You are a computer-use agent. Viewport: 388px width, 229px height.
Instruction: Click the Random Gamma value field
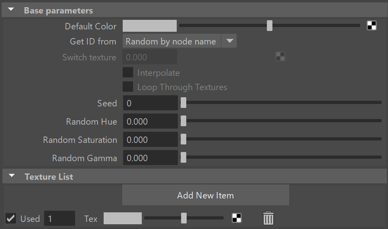151,158
